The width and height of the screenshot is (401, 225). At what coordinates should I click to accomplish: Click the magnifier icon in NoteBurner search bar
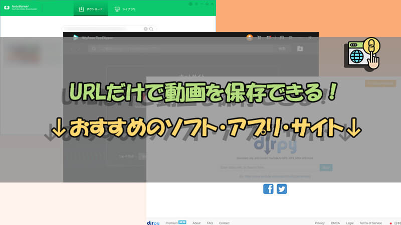click(x=152, y=29)
